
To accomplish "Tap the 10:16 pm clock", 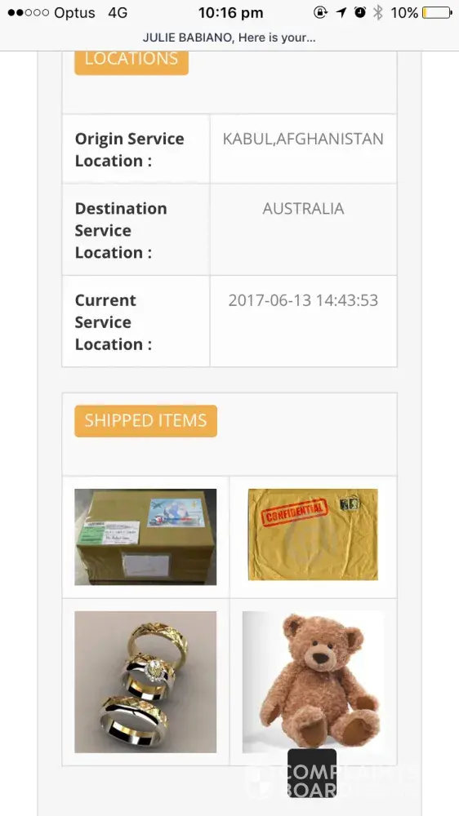I will [231, 13].
